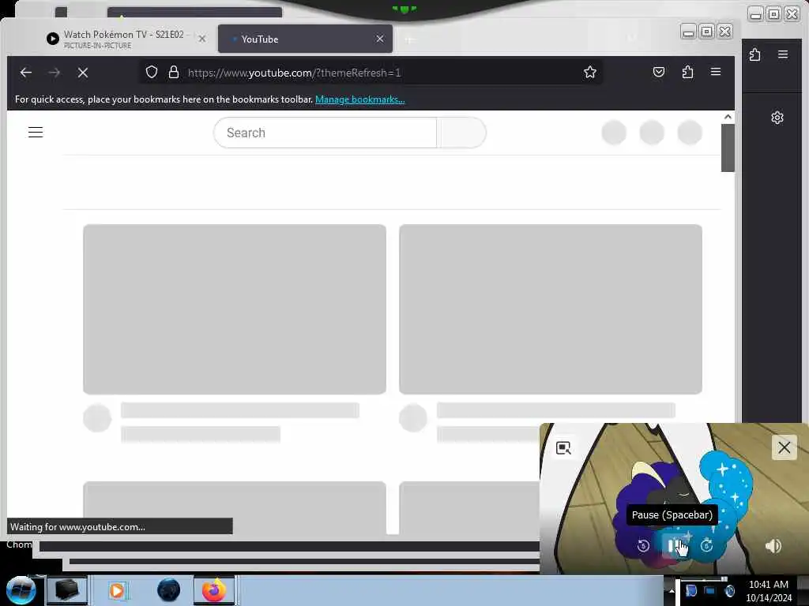809x606 pixels.
Task: Open the Firefox application menu
Action: coord(715,72)
